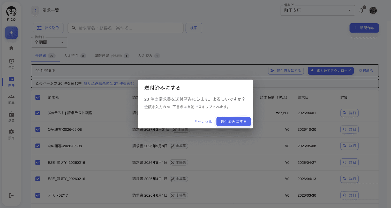Click the blue plus create button in sidebar
Image resolution: width=391 pixels, height=208 pixels.
click(11, 33)
